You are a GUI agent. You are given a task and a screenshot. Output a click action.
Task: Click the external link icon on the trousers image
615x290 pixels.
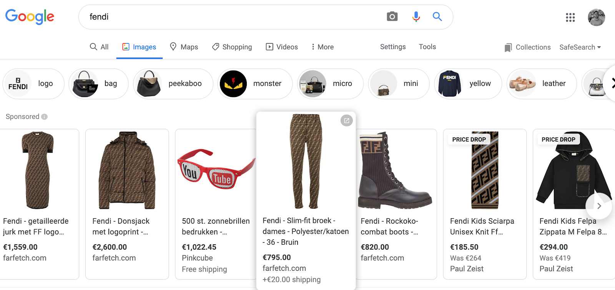coord(347,120)
